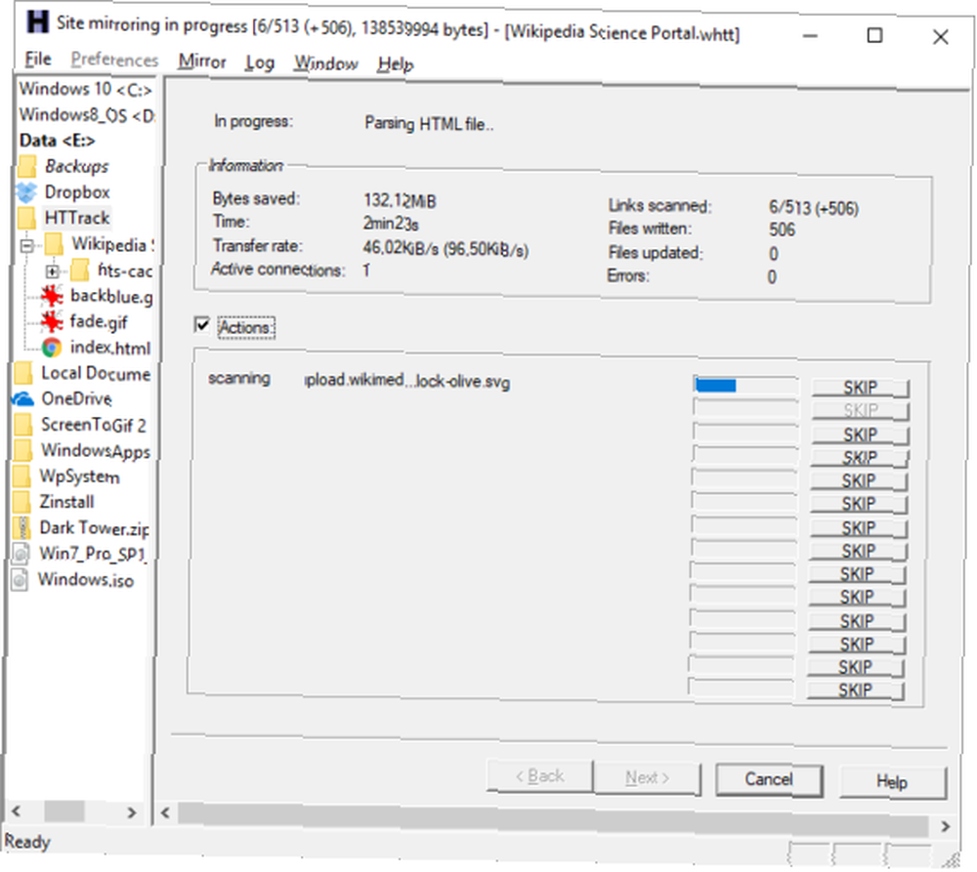
Task: Select the index.html file name
Action: click(x=109, y=348)
